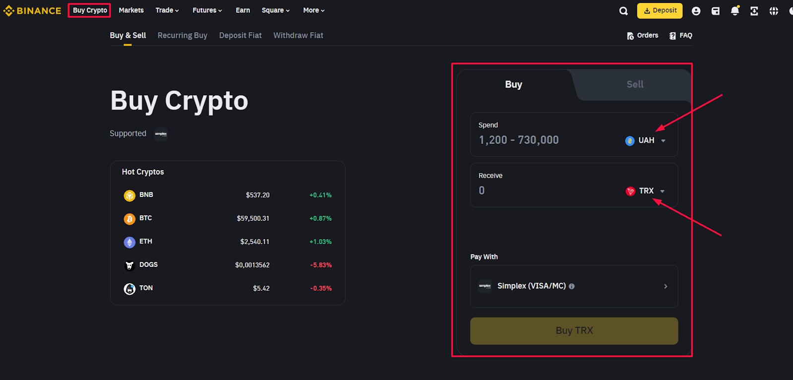Open the Futures dropdown menu

coord(207,10)
